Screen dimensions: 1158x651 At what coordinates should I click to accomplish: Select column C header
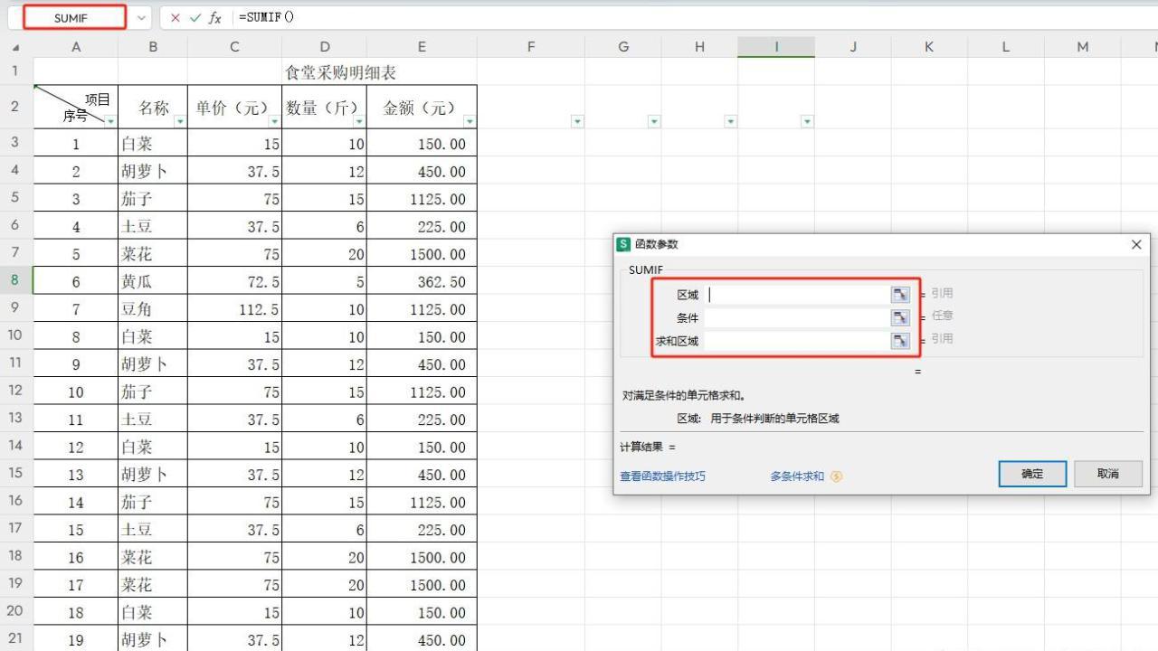click(x=235, y=48)
